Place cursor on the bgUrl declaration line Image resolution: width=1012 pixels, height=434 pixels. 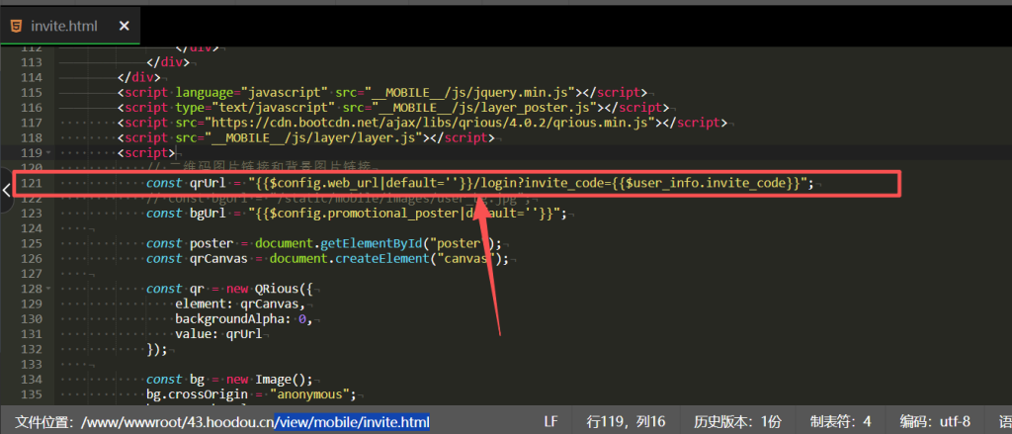click(x=296, y=214)
